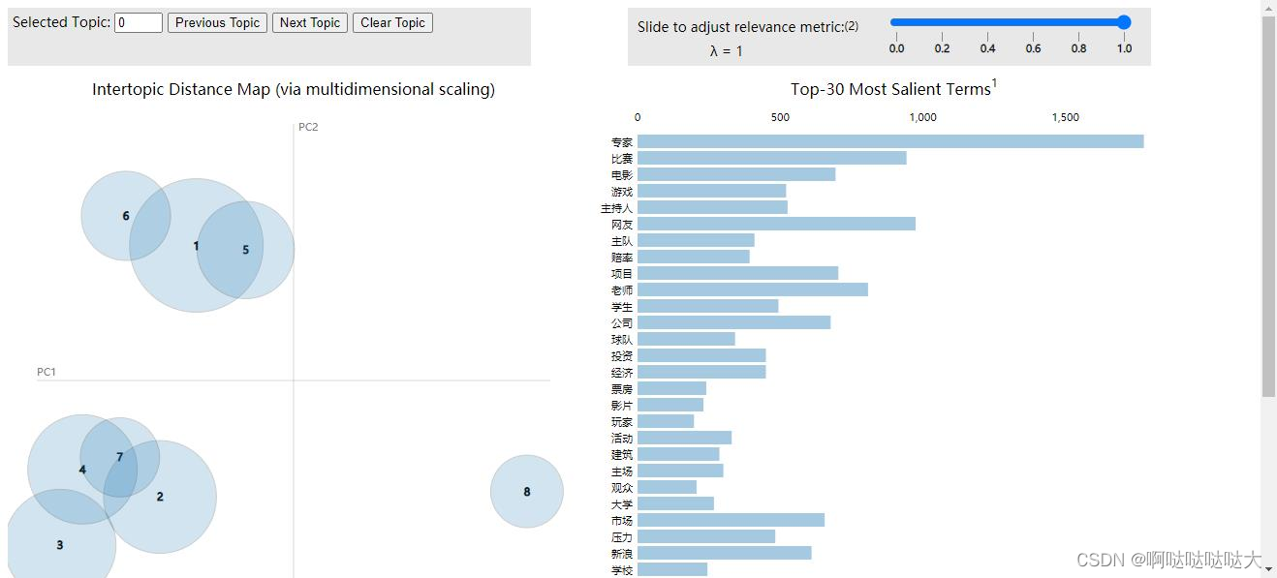Select topic circle 6 on the map

[x=126, y=216]
